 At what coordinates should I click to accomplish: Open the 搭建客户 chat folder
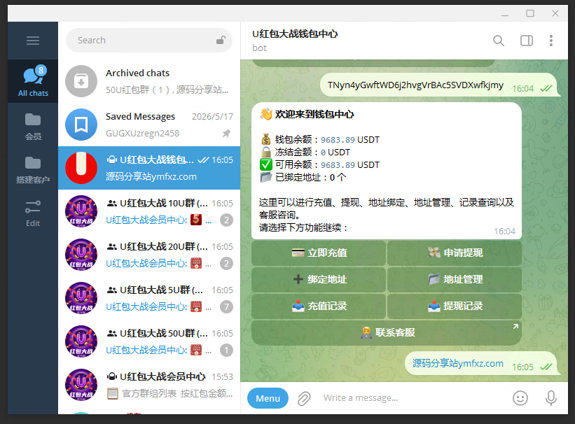(33, 170)
